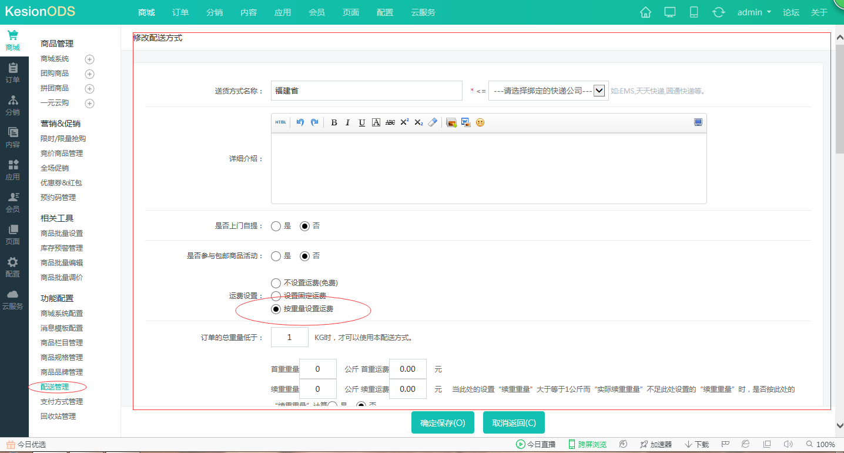Apply superscript formatting in the editor
The height and width of the screenshot is (453, 844).
point(404,122)
